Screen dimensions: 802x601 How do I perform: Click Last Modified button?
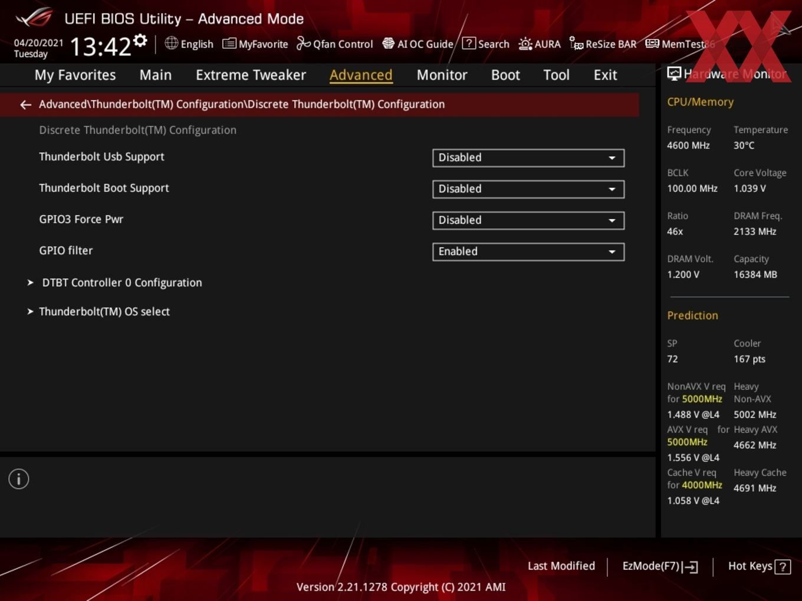pyautogui.click(x=561, y=566)
